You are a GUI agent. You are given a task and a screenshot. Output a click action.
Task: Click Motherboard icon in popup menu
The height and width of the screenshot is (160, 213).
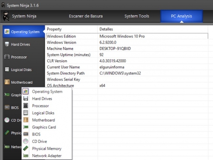pos(26,120)
